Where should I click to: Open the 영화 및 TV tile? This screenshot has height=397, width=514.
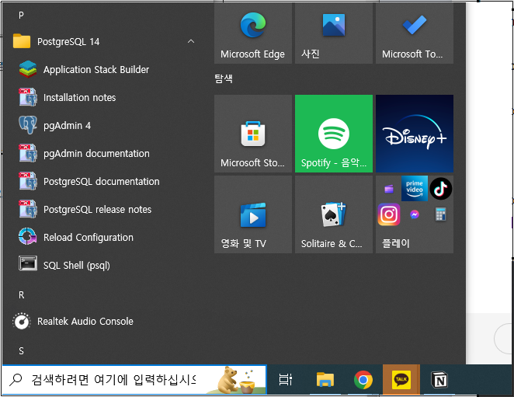(253, 214)
